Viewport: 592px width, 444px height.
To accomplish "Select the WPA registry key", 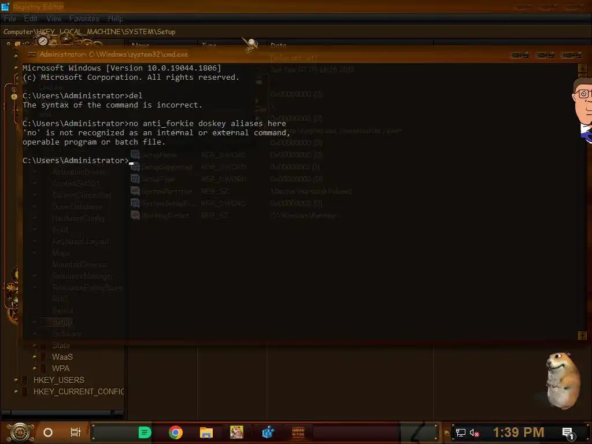I will (61, 368).
